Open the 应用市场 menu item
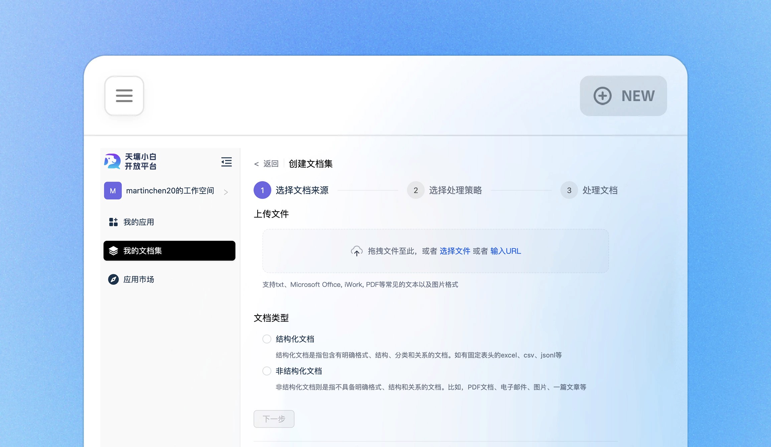 (139, 279)
